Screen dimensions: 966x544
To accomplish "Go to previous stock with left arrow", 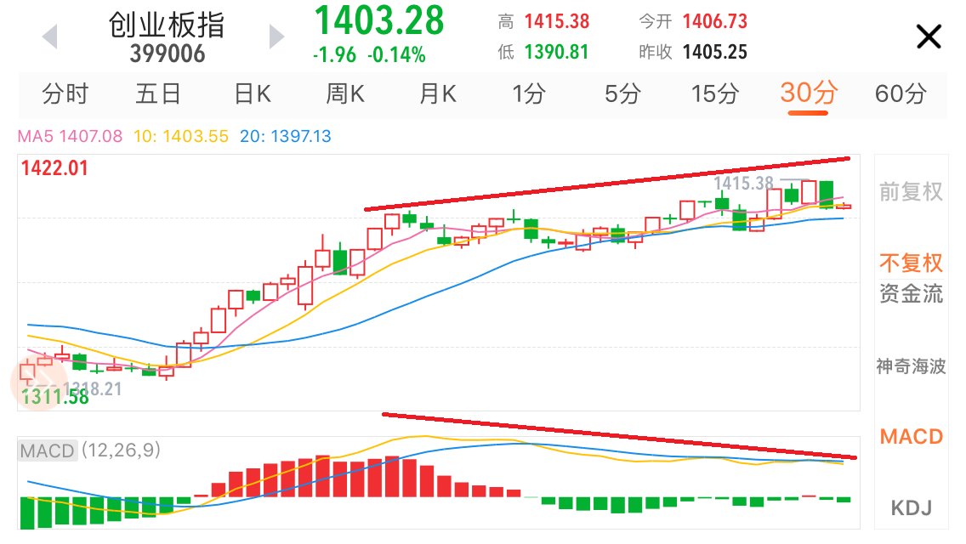I will coord(50,37).
